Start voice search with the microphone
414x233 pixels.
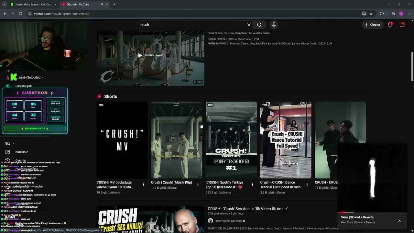(x=274, y=25)
